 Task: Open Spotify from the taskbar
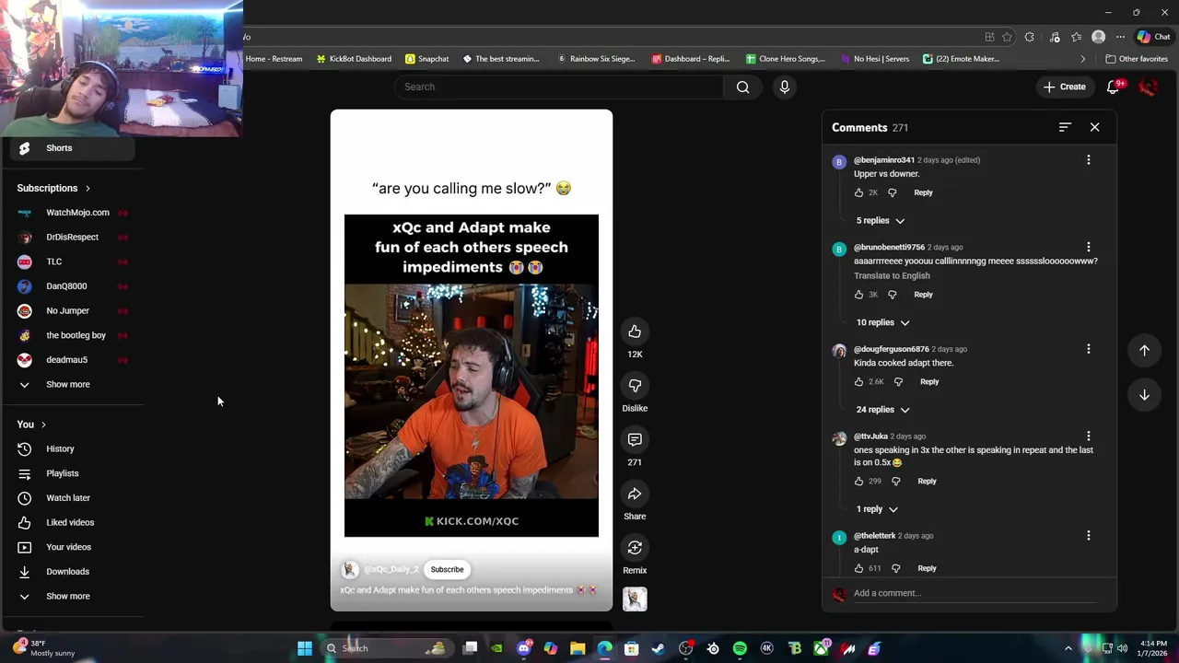pos(740,648)
